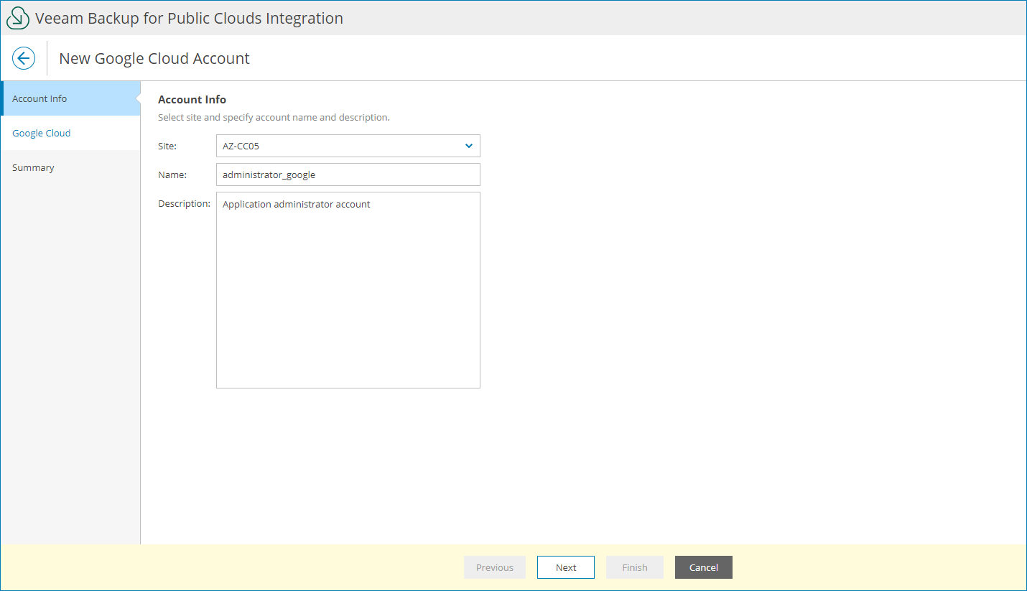
Task: Switch to the Google Cloud step
Action: click(41, 133)
